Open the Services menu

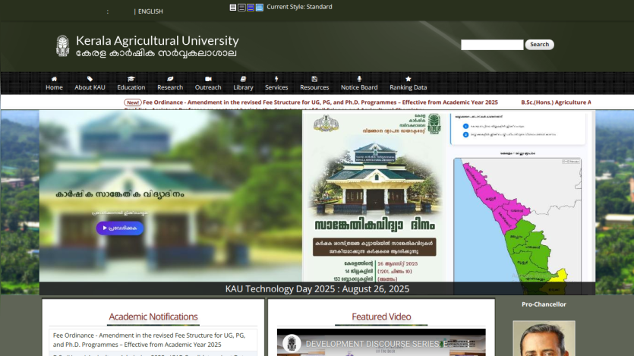pyautogui.click(x=276, y=87)
